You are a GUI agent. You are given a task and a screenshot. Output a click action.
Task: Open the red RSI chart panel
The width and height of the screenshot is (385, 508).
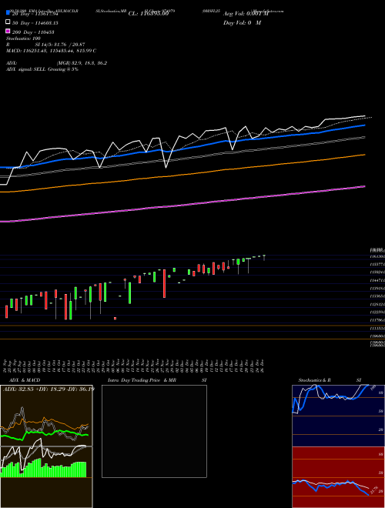point(338,477)
